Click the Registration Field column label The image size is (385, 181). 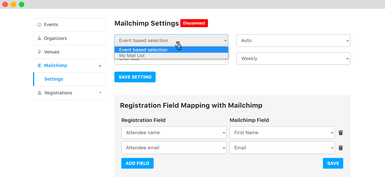click(143, 120)
